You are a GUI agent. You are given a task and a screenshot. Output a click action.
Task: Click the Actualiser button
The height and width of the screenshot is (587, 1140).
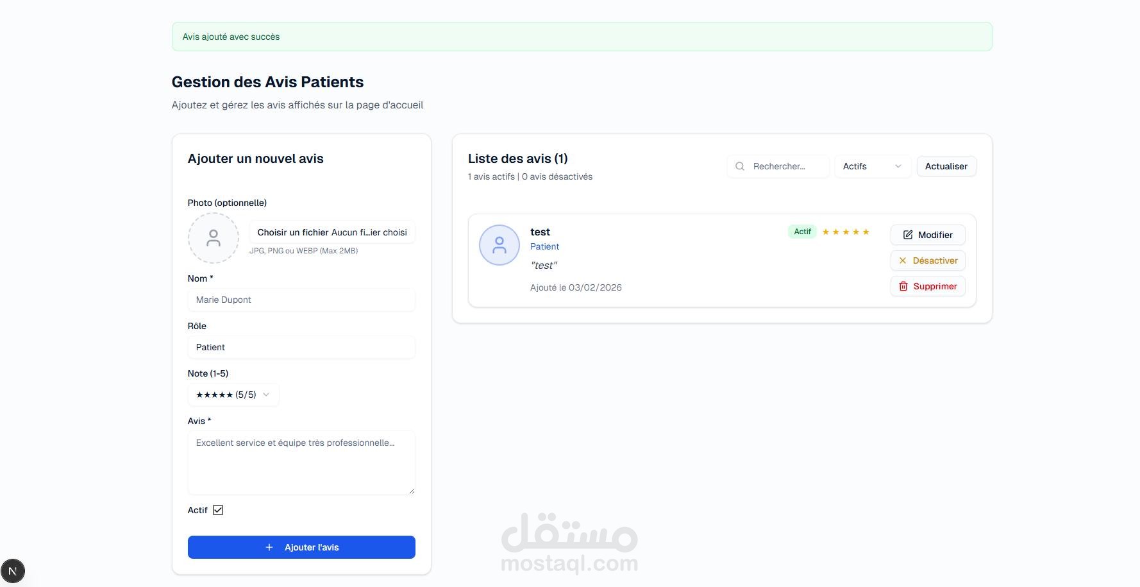coord(946,166)
